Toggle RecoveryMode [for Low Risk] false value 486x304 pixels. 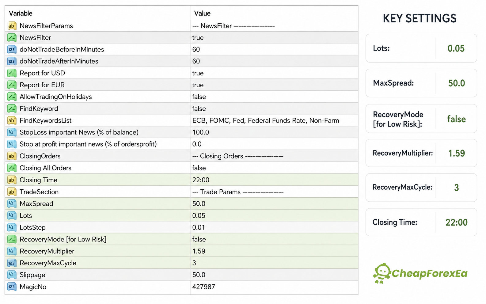tap(274, 239)
